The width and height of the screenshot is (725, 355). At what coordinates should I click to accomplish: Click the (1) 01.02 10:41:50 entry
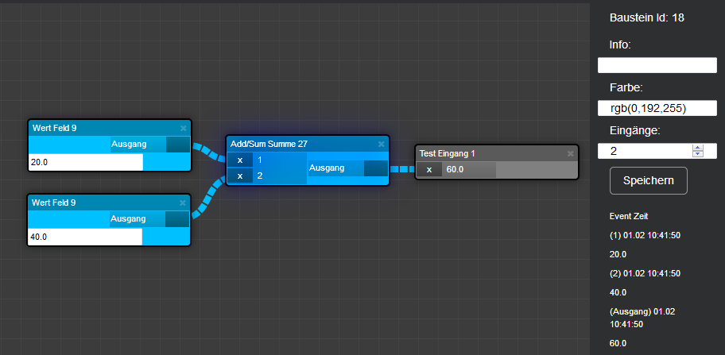pos(645,235)
